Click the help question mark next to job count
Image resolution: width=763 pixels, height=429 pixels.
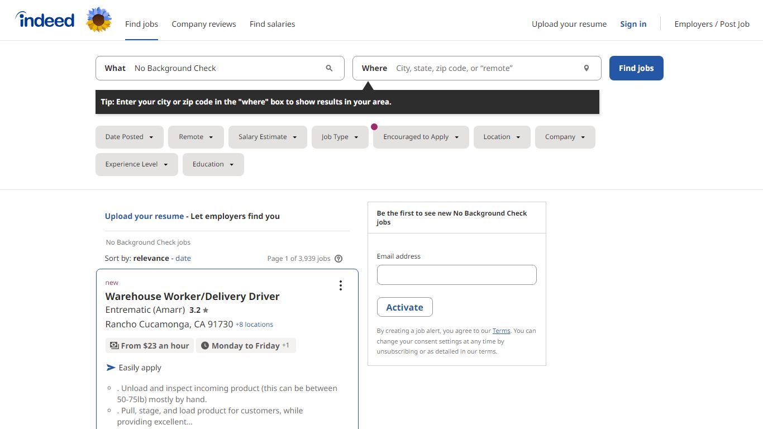click(338, 259)
